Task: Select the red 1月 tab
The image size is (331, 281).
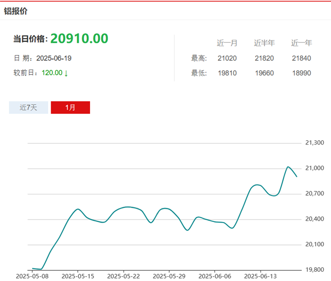Action: click(70, 108)
